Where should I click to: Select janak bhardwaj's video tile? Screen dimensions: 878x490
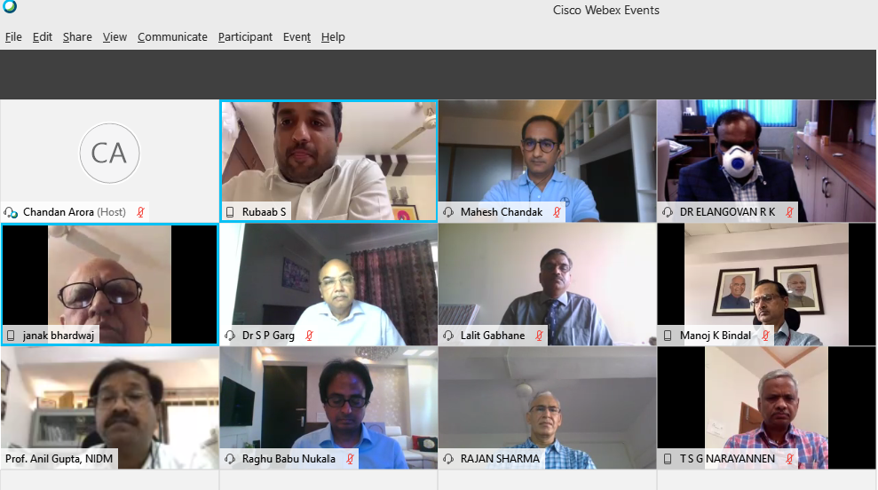pos(110,284)
